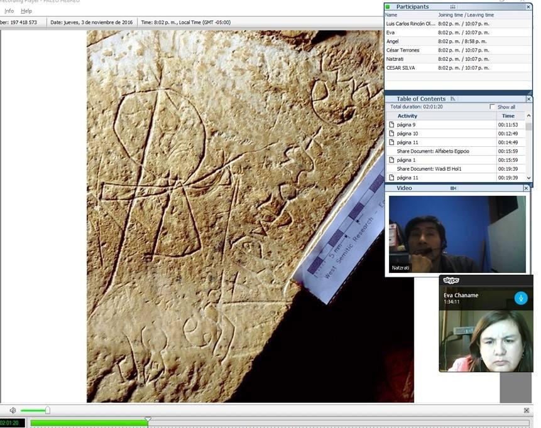541x428 pixels.
Task: Click the playhead marker on the timeline
Action: (x=148, y=419)
